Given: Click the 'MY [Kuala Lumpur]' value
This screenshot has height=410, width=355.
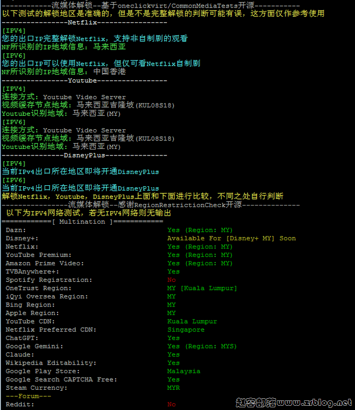Looking at the screenshot, I should tap(202, 288).
